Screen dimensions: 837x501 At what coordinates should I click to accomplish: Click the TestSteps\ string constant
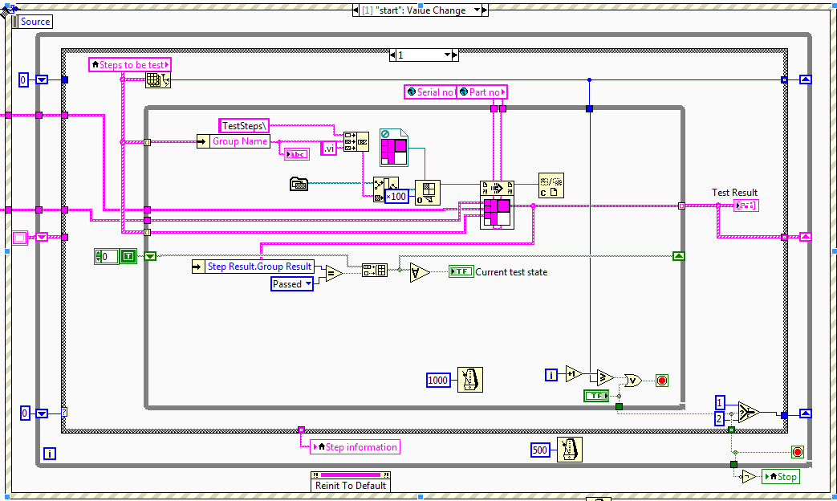244,125
